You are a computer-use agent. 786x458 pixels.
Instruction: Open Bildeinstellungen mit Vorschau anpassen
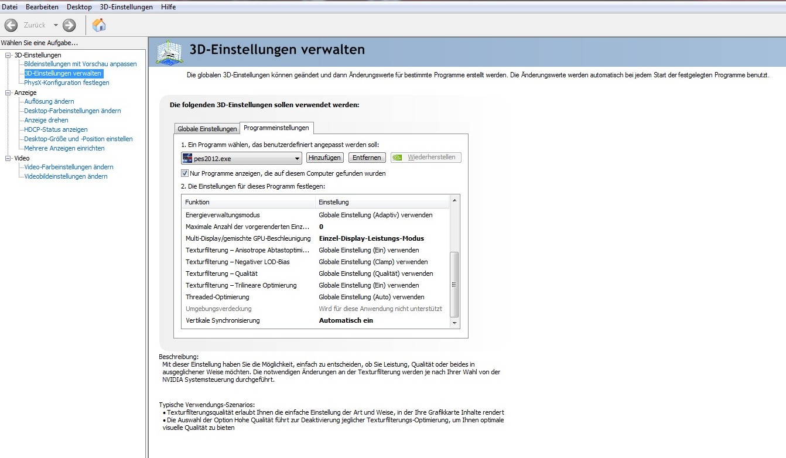[x=80, y=64]
